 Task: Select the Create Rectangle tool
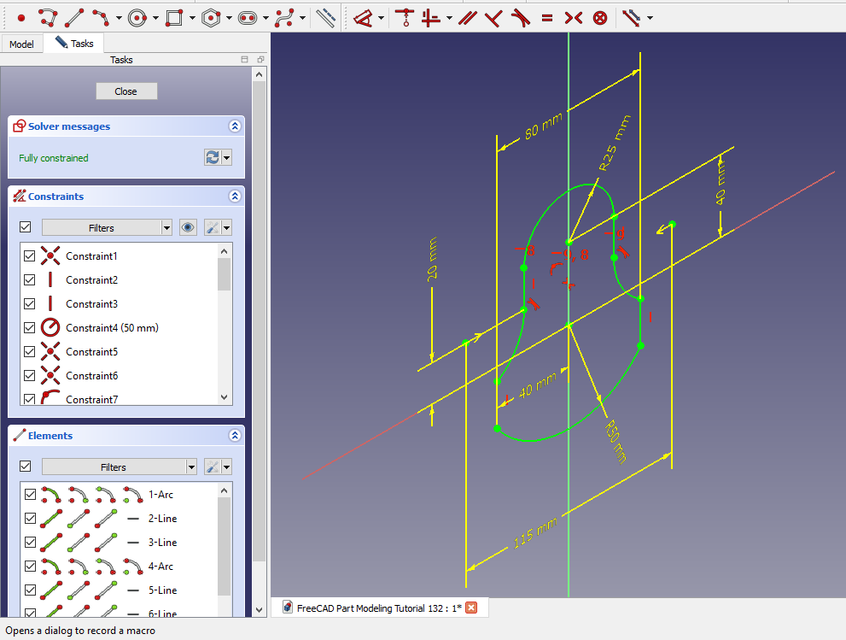click(174, 17)
